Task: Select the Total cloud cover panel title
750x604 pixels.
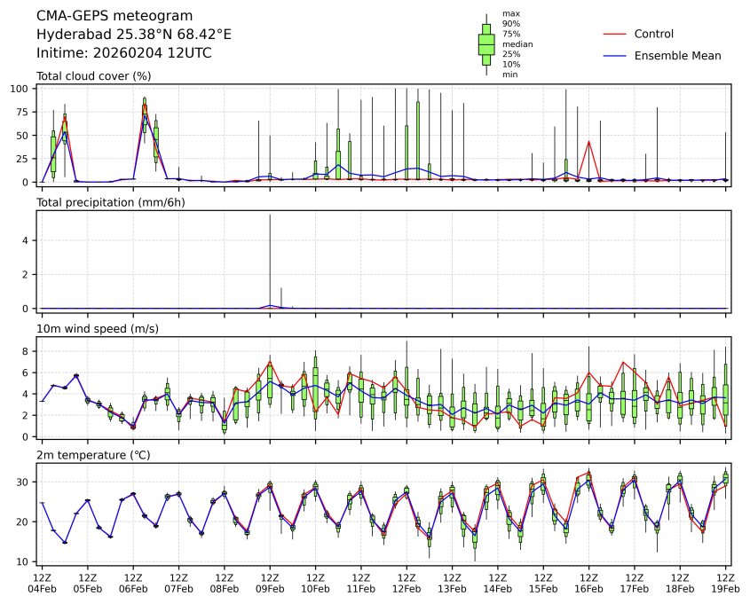Action: click(93, 76)
